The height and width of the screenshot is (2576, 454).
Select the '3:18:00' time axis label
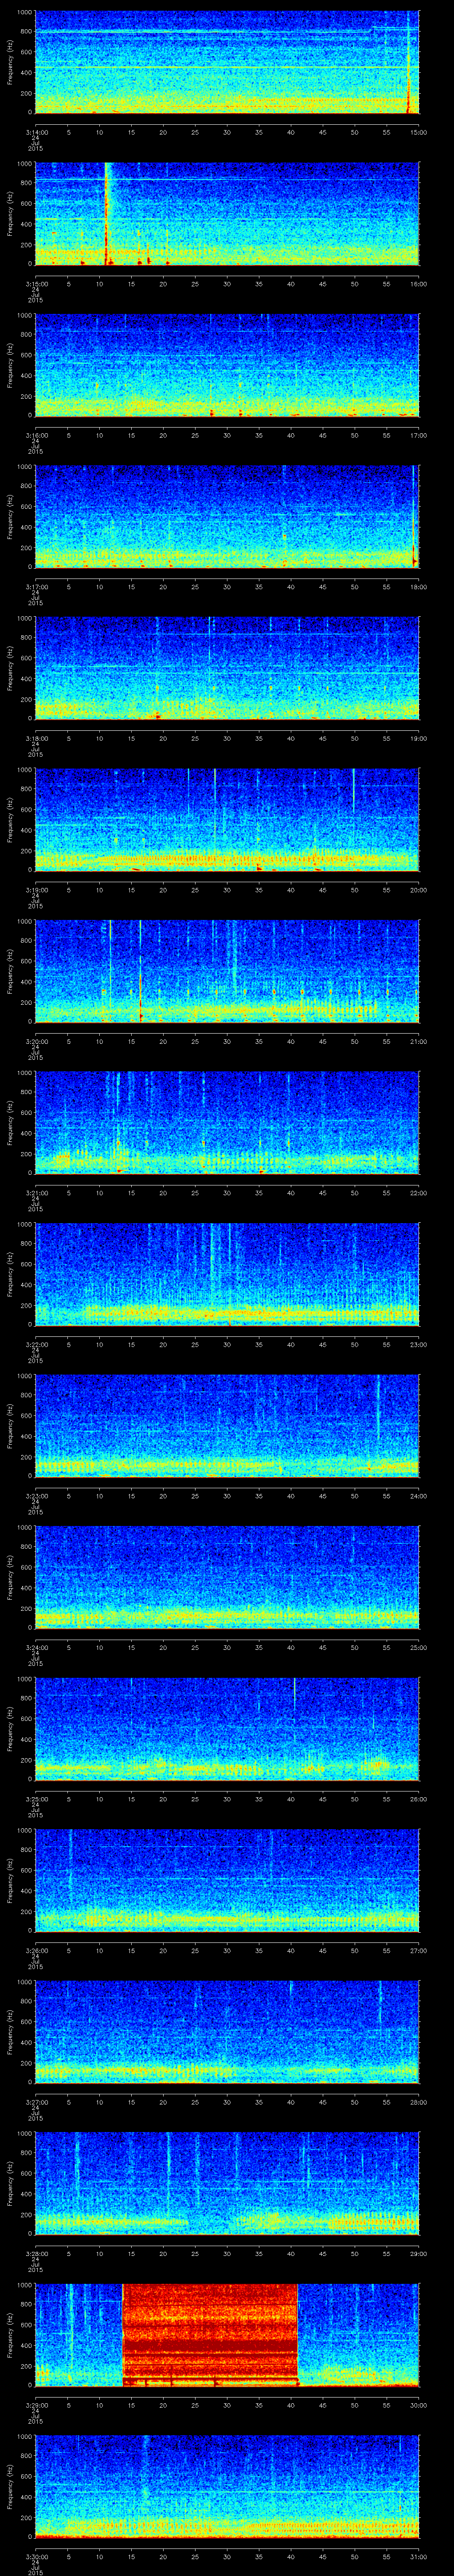(x=36, y=738)
